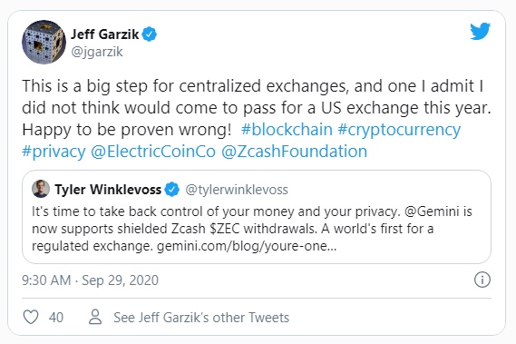Click the Jeff Garzik display name

(105, 34)
